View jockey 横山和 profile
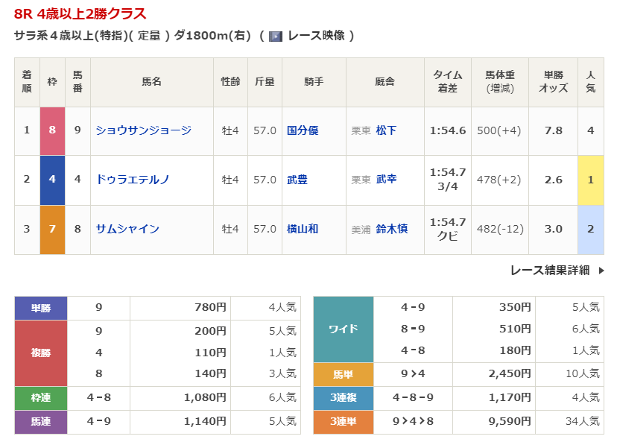Viewport: 617px width, 442px height. pyautogui.click(x=303, y=229)
